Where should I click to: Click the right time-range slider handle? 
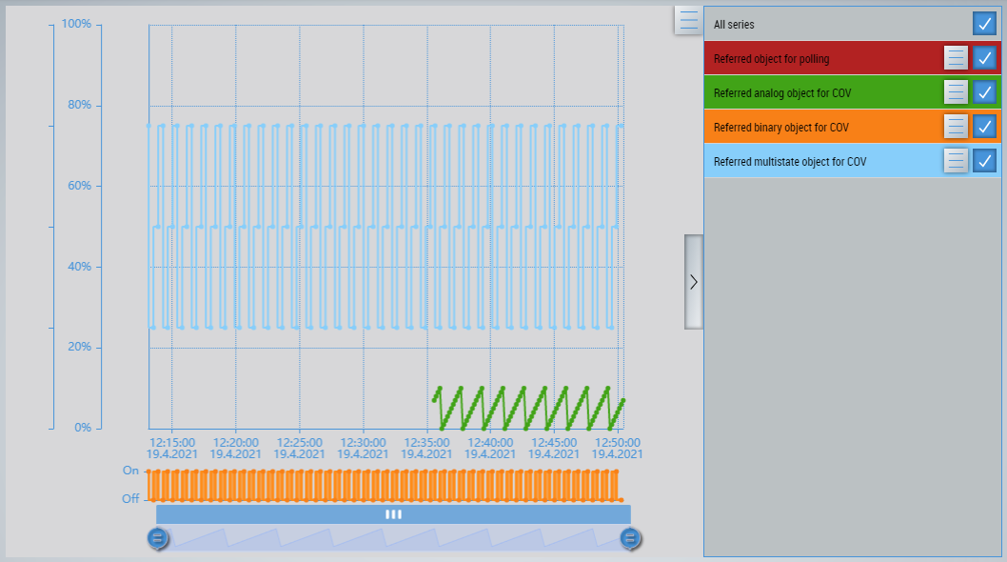pyautogui.click(x=630, y=538)
